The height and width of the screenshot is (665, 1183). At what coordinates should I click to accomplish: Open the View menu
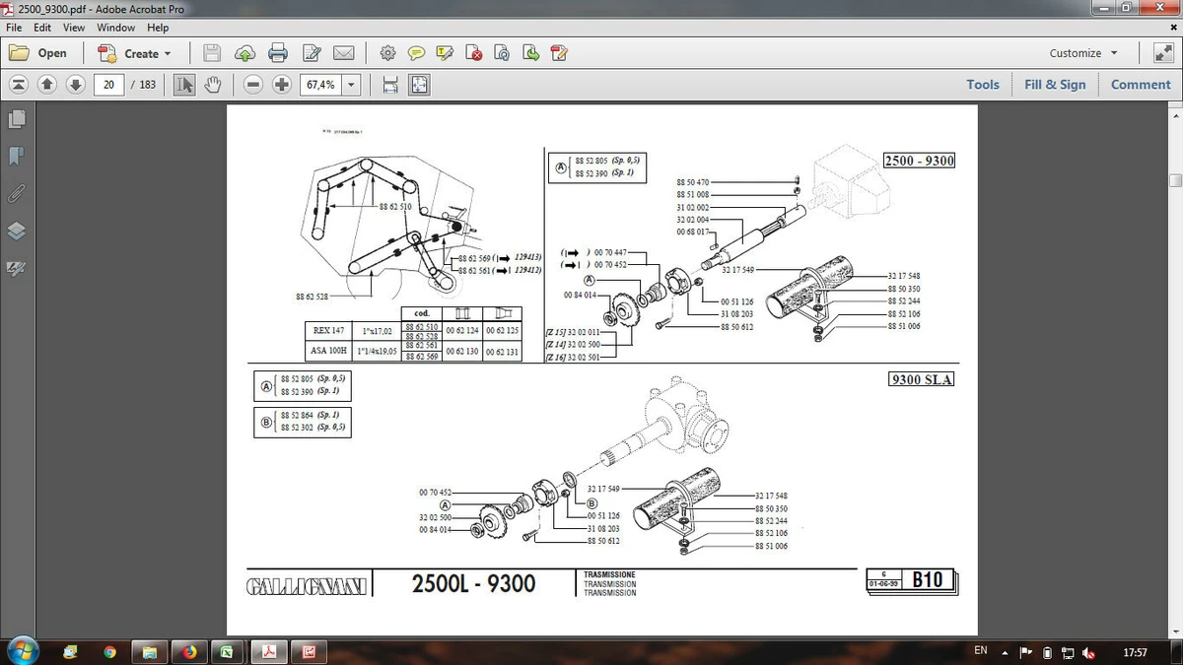click(x=74, y=28)
